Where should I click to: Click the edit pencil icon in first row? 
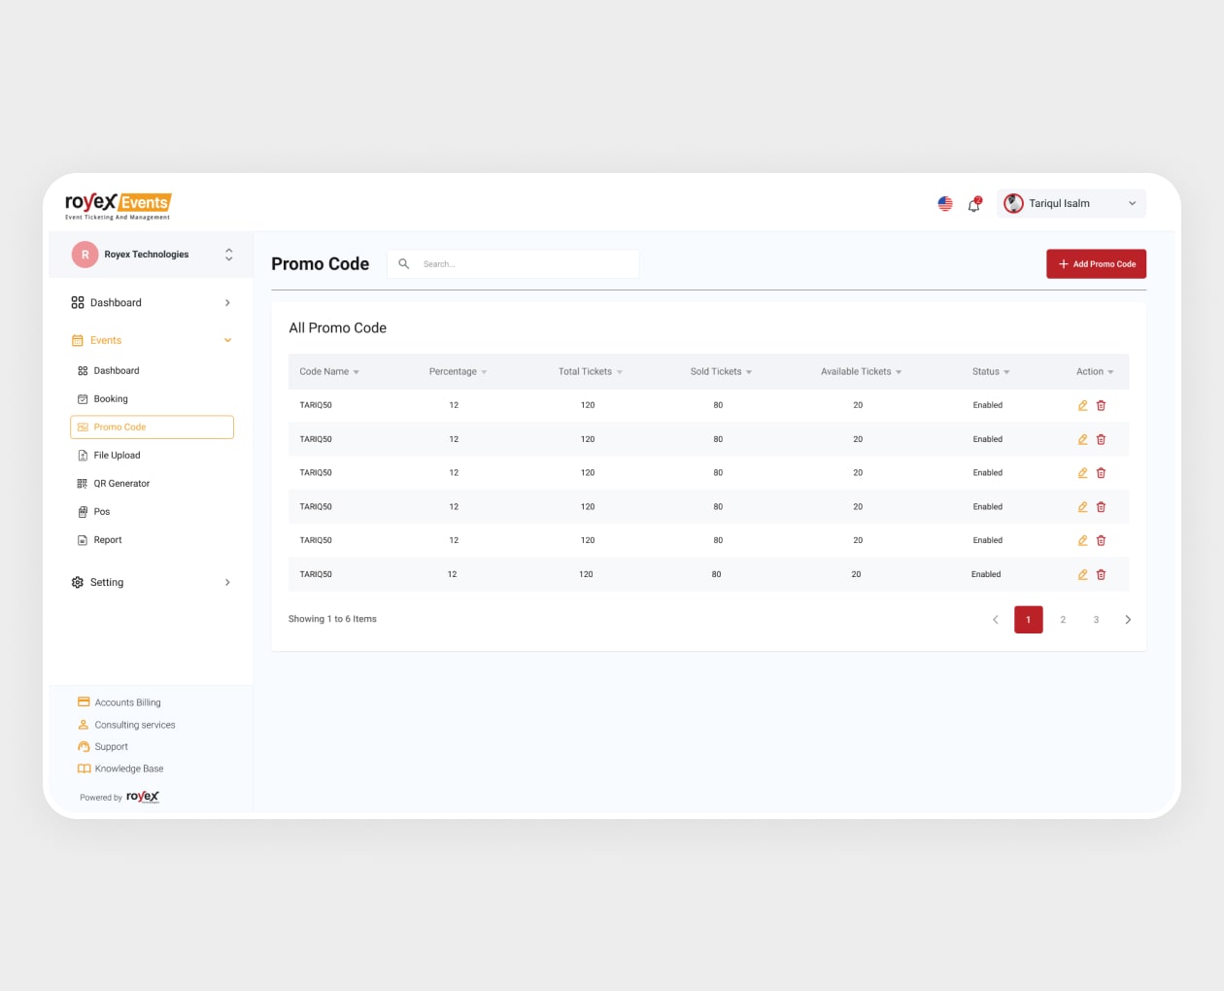1082,405
